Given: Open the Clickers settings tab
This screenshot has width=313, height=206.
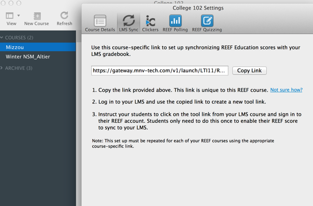Looking at the screenshot, I should point(150,23).
